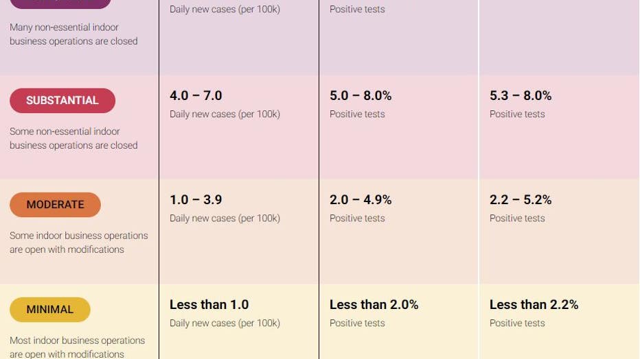Click the 5.0 – 8.0% positive tests value

click(x=361, y=96)
